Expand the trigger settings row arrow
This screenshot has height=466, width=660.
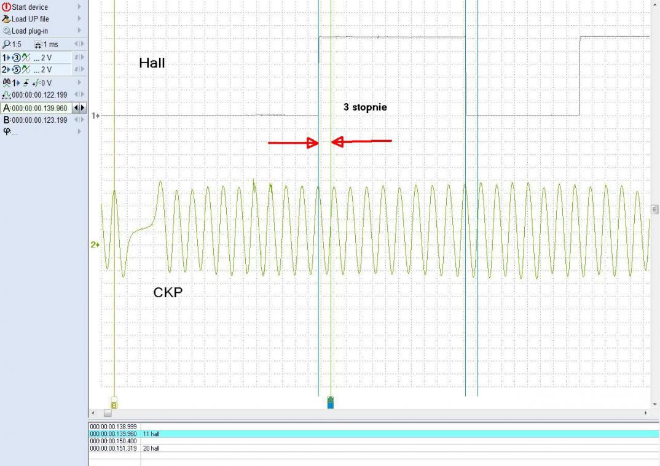point(79,82)
